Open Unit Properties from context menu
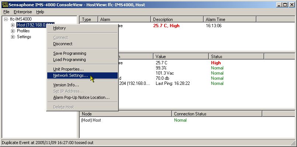The image size is (297, 147). [82, 69]
